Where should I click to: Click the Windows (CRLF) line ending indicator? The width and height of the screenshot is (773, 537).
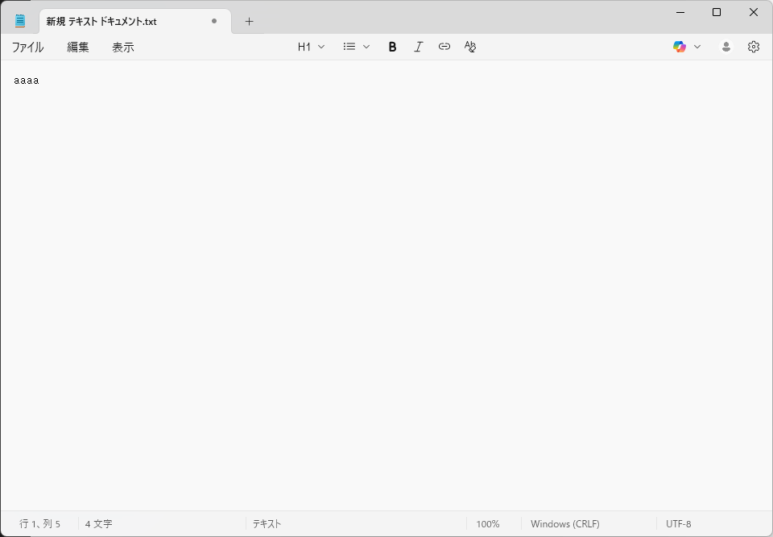[564, 524]
